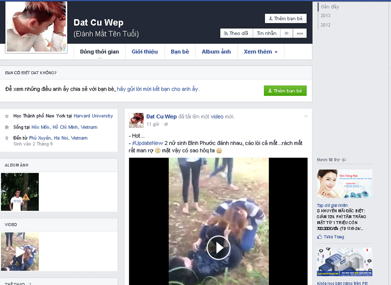Click the post author's small avatar
The width and height of the screenshot is (391, 285).
click(136, 120)
